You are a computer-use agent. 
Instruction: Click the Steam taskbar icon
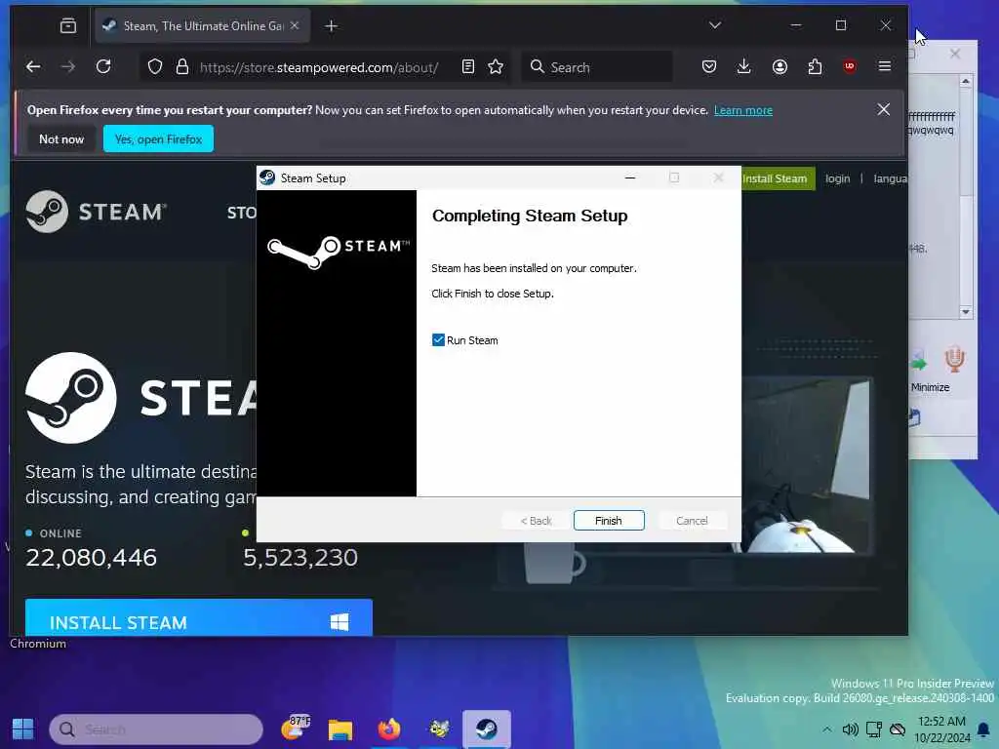(487, 729)
